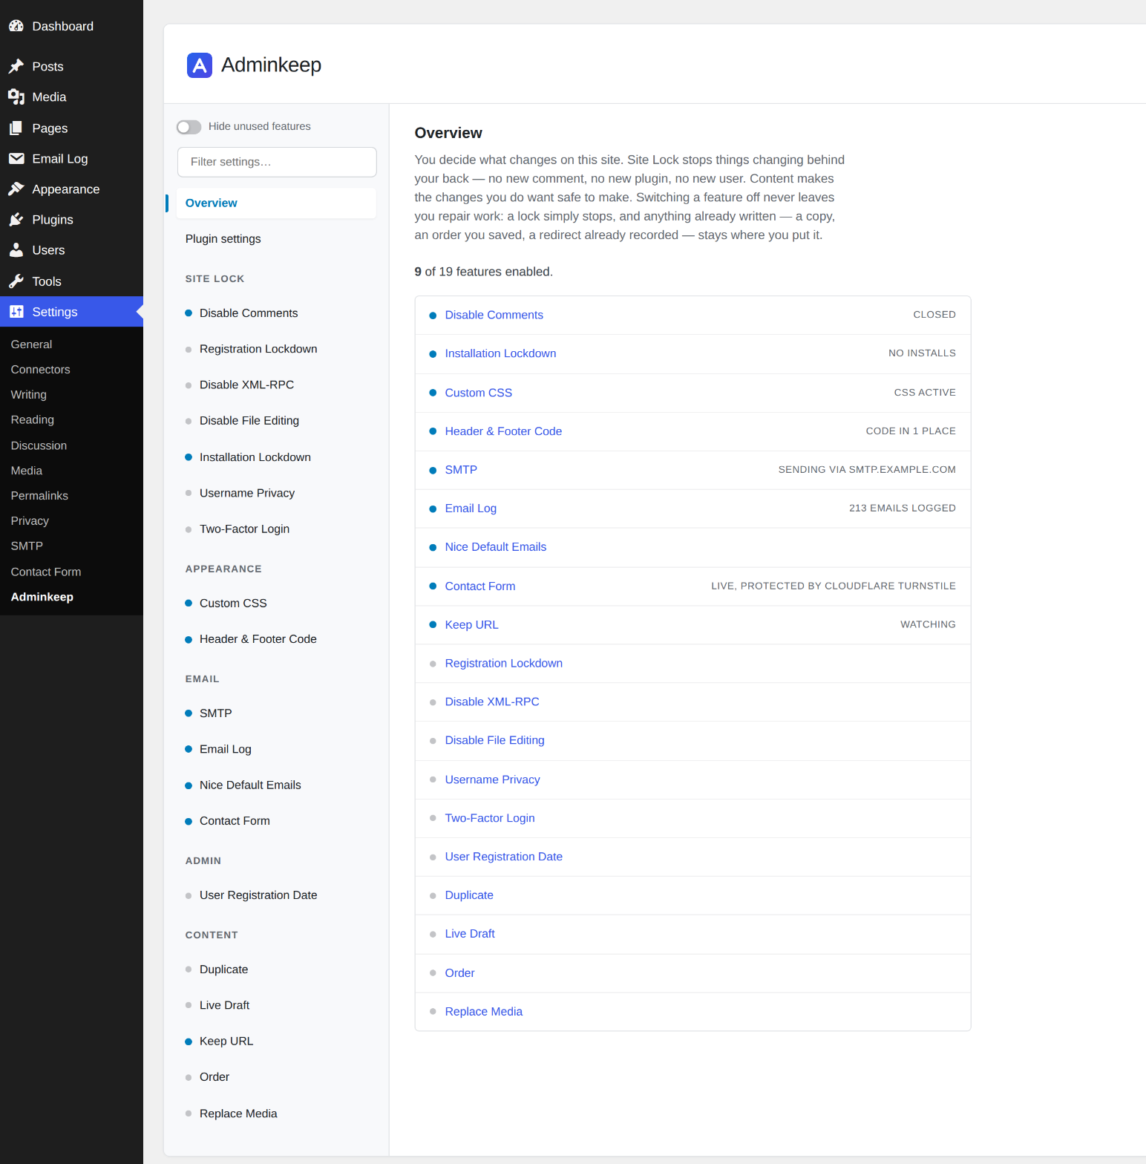Click the Settings sliders icon

pyautogui.click(x=16, y=312)
